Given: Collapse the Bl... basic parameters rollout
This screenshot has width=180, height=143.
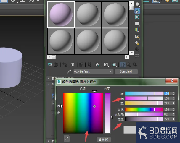Looking at the screenshot, I should [49, 84].
